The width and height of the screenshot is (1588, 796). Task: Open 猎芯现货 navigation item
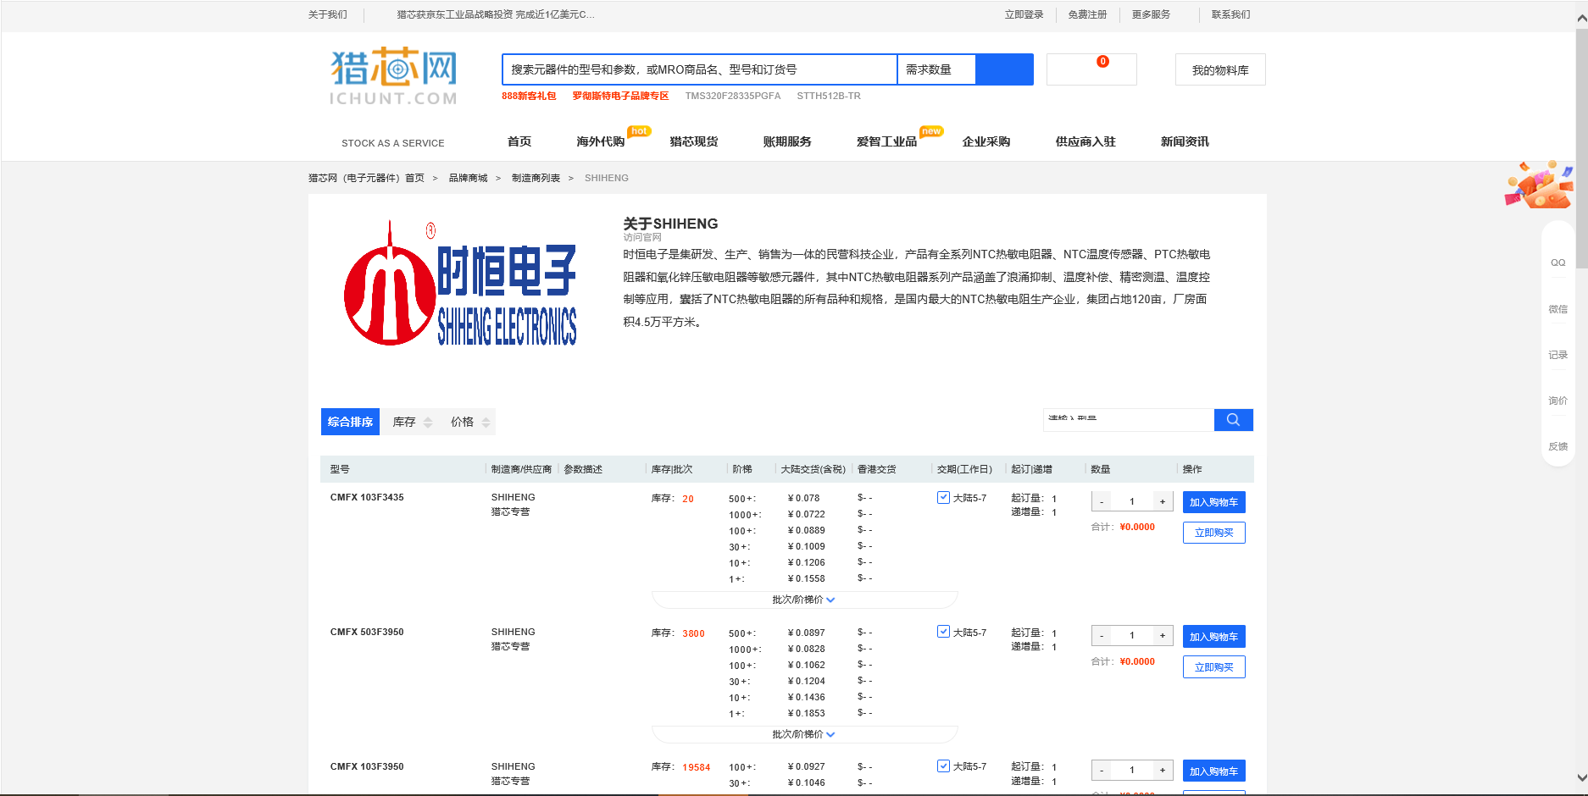tap(694, 141)
